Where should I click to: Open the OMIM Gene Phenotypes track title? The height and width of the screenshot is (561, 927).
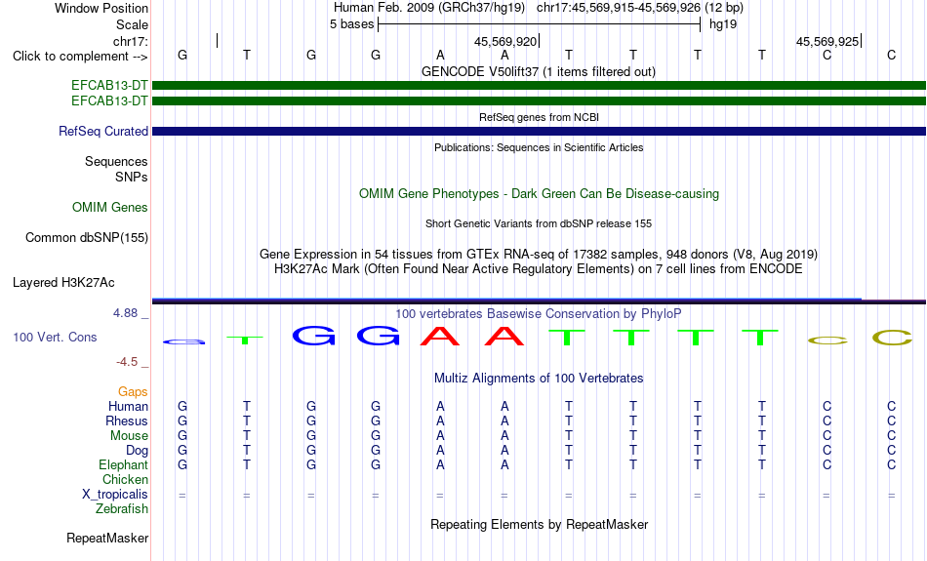pyautogui.click(x=539, y=193)
